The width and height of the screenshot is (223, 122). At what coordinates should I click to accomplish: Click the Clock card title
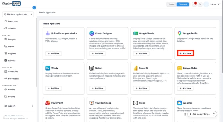point(142,103)
